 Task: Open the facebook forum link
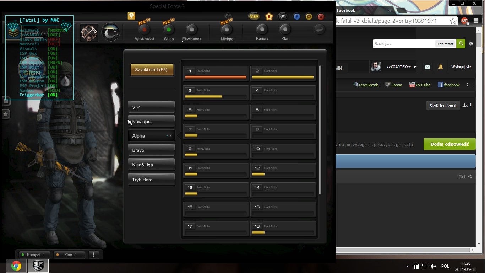pos(449,85)
